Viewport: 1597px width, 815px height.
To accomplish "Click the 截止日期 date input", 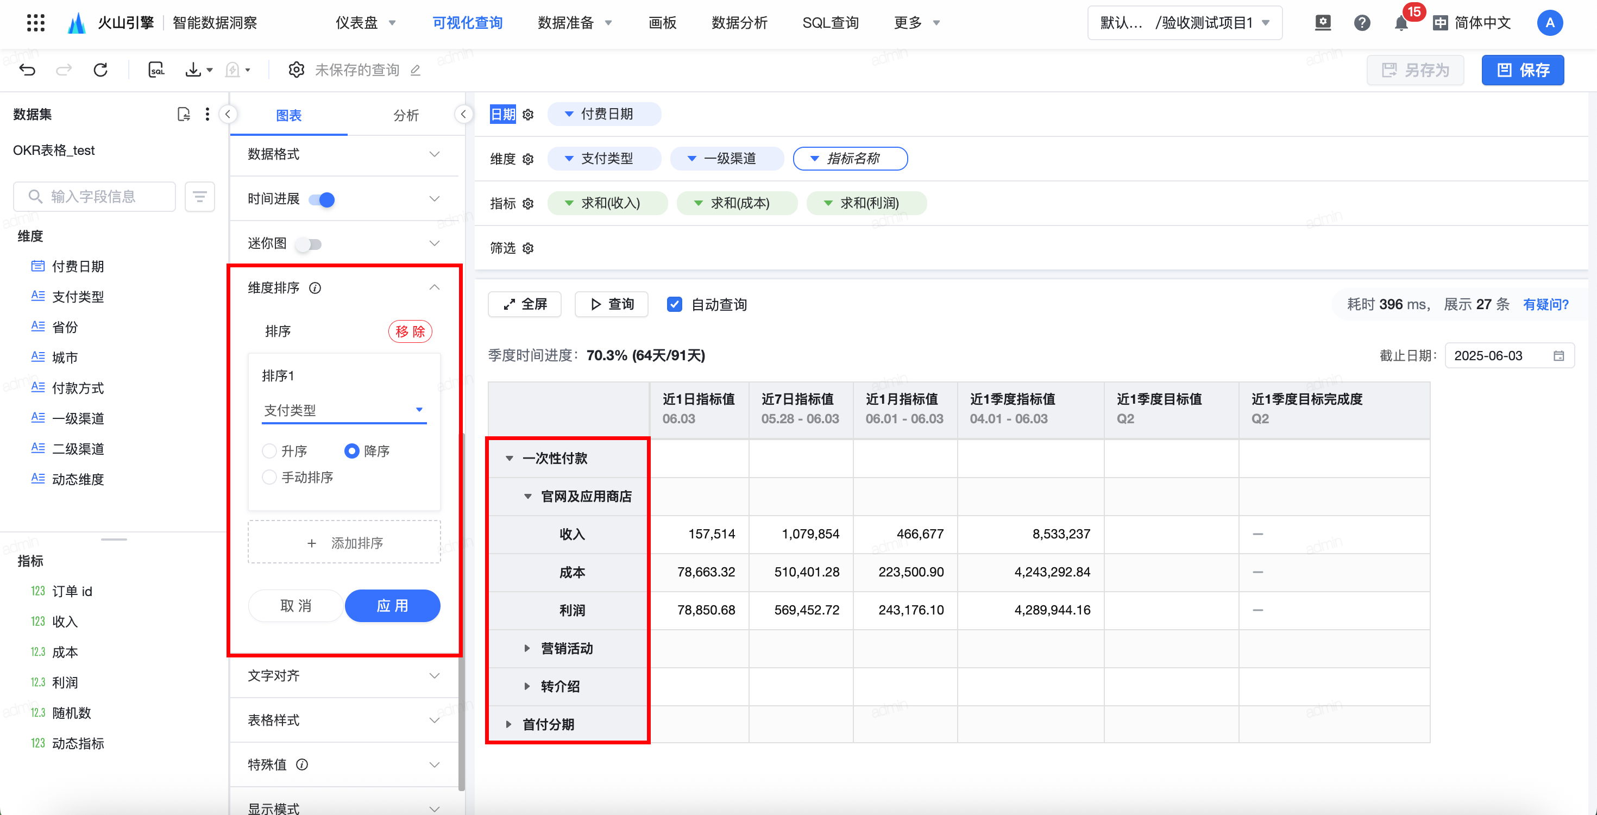I will pyautogui.click(x=1509, y=356).
